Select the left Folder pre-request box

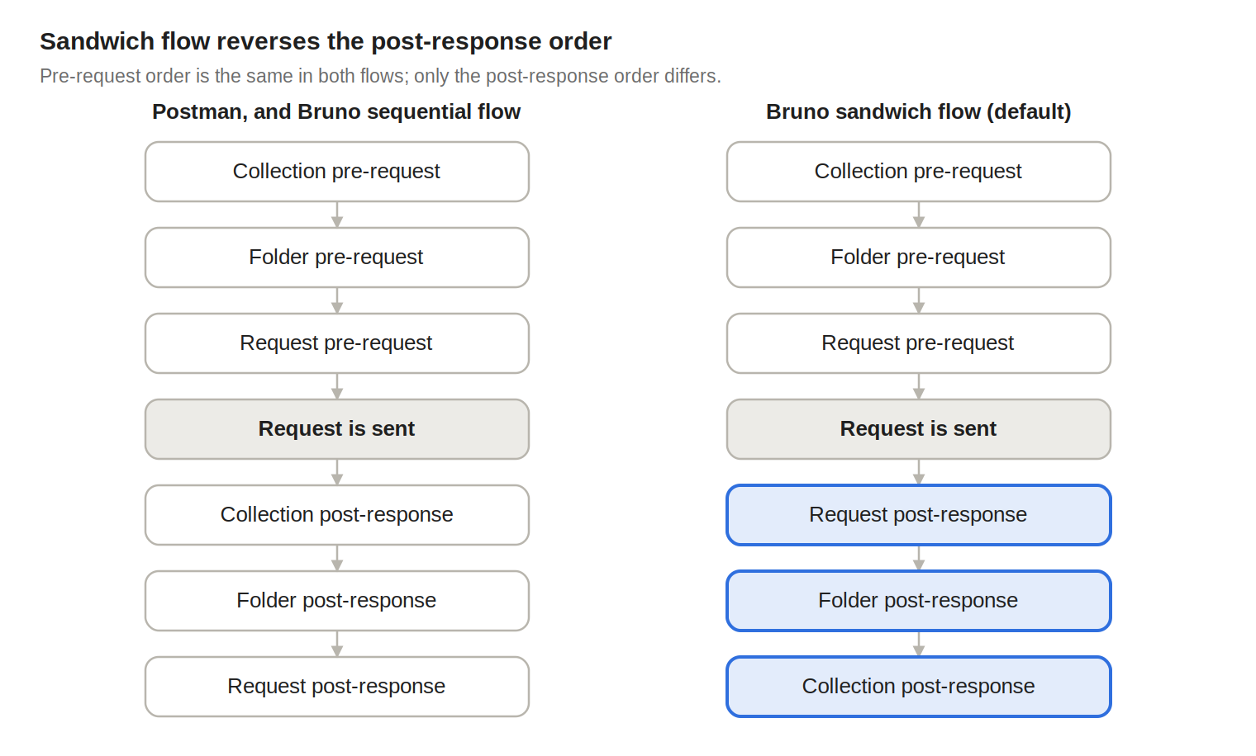pos(337,258)
